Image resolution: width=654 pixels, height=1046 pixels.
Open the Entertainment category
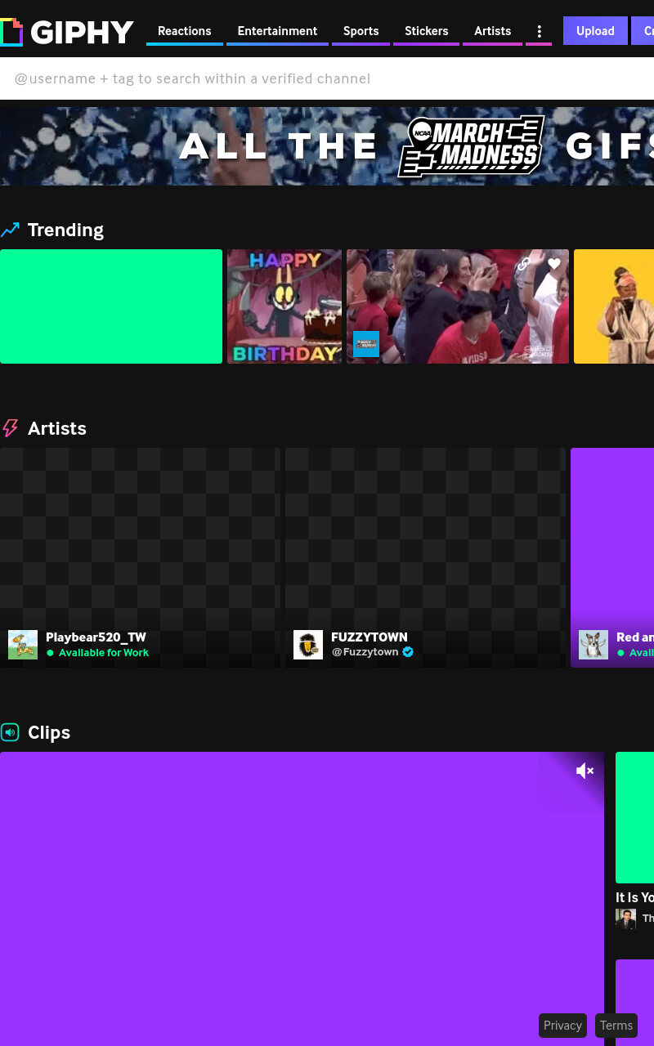[x=277, y=31]
